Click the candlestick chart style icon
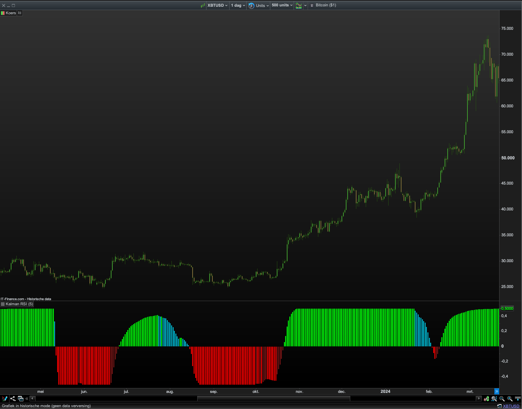This screenshot has height=409, width=522. click(x=203, y=5)
